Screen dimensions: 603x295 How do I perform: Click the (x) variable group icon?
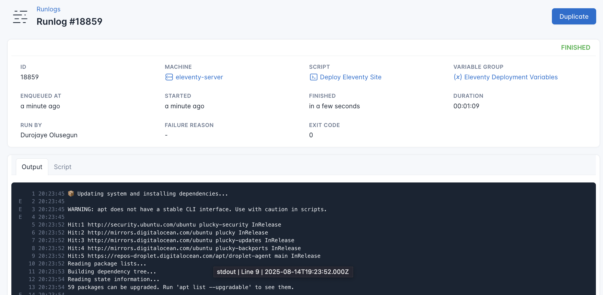coord(458,77)
